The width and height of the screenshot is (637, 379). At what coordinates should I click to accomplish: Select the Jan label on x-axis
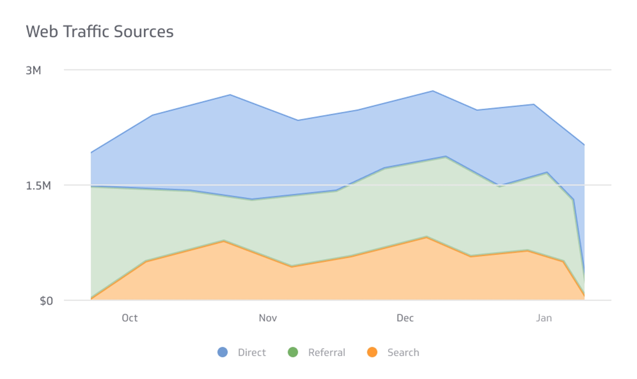click(544, 318)
